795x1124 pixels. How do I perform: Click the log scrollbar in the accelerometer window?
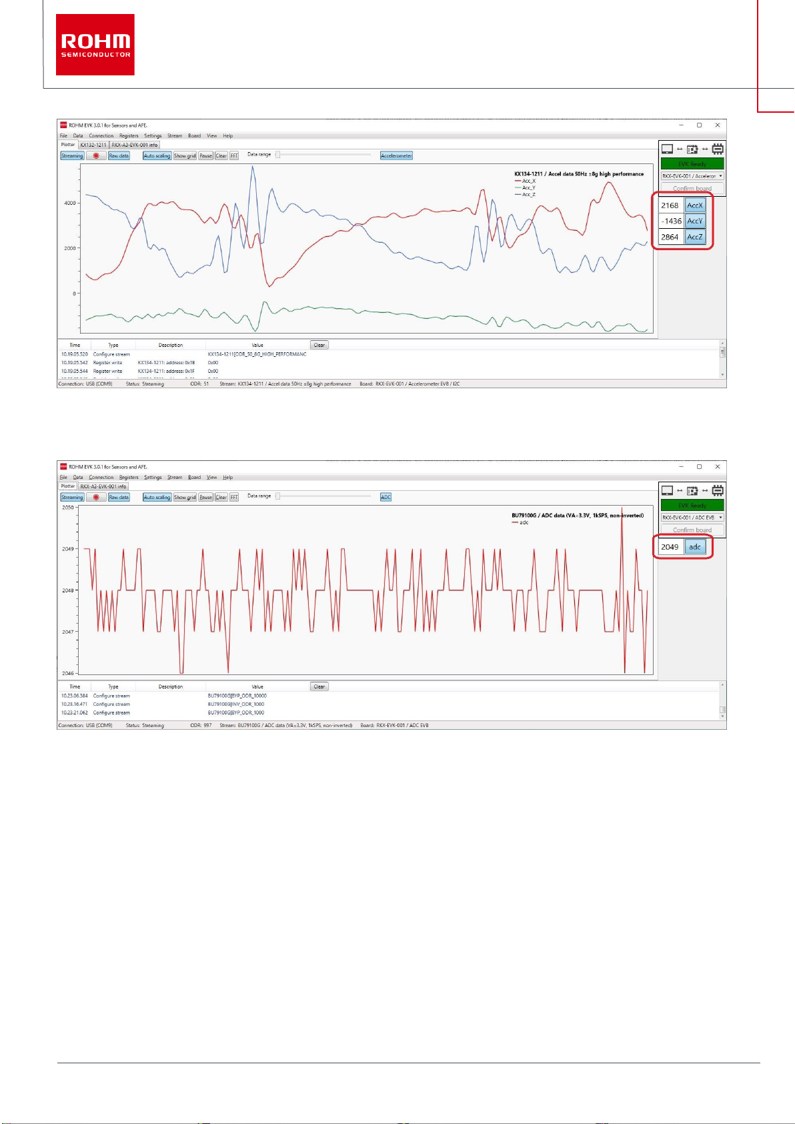click(x=722, y=359)
